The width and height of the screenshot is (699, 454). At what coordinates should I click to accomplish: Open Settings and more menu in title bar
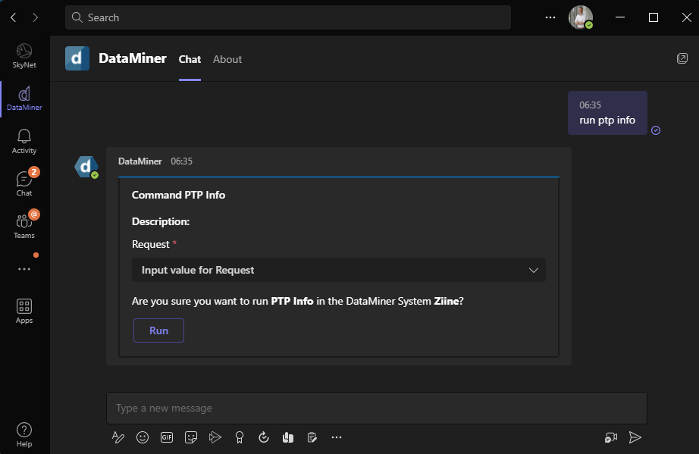[550, 17]
